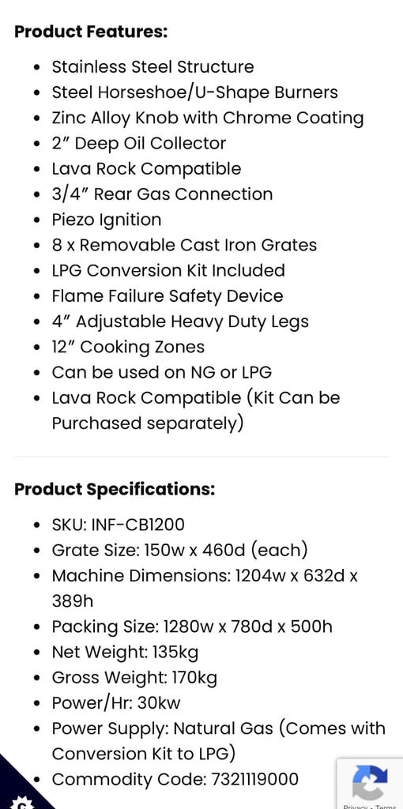403x809 pixels.
Task: Open the reCAPTCHA Terms link
Action: tap(386, 807)
